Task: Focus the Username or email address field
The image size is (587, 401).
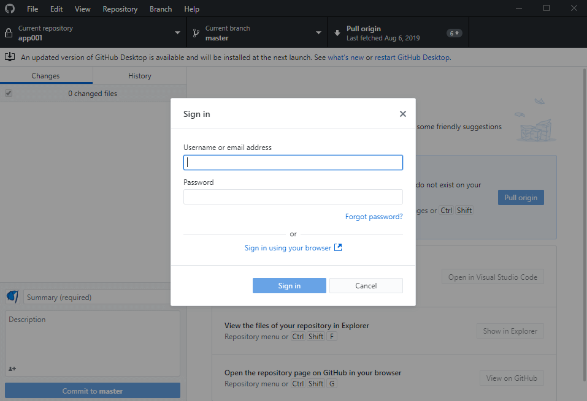Action: click(293, 163)
